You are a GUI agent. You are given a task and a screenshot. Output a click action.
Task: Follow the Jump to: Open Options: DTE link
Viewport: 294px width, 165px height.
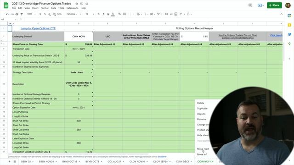38,28
